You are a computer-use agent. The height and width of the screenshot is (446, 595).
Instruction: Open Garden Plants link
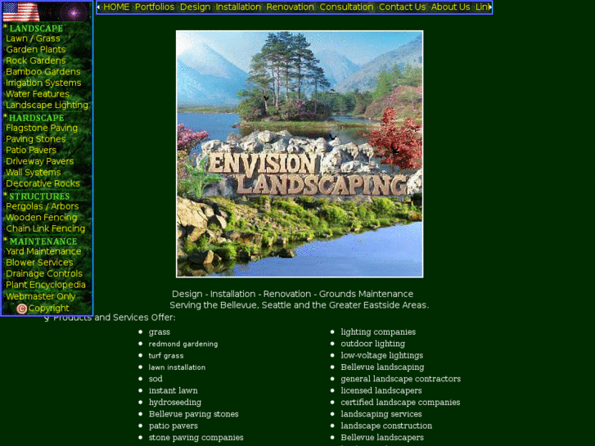pyautogui.click(x=36, y=50)
